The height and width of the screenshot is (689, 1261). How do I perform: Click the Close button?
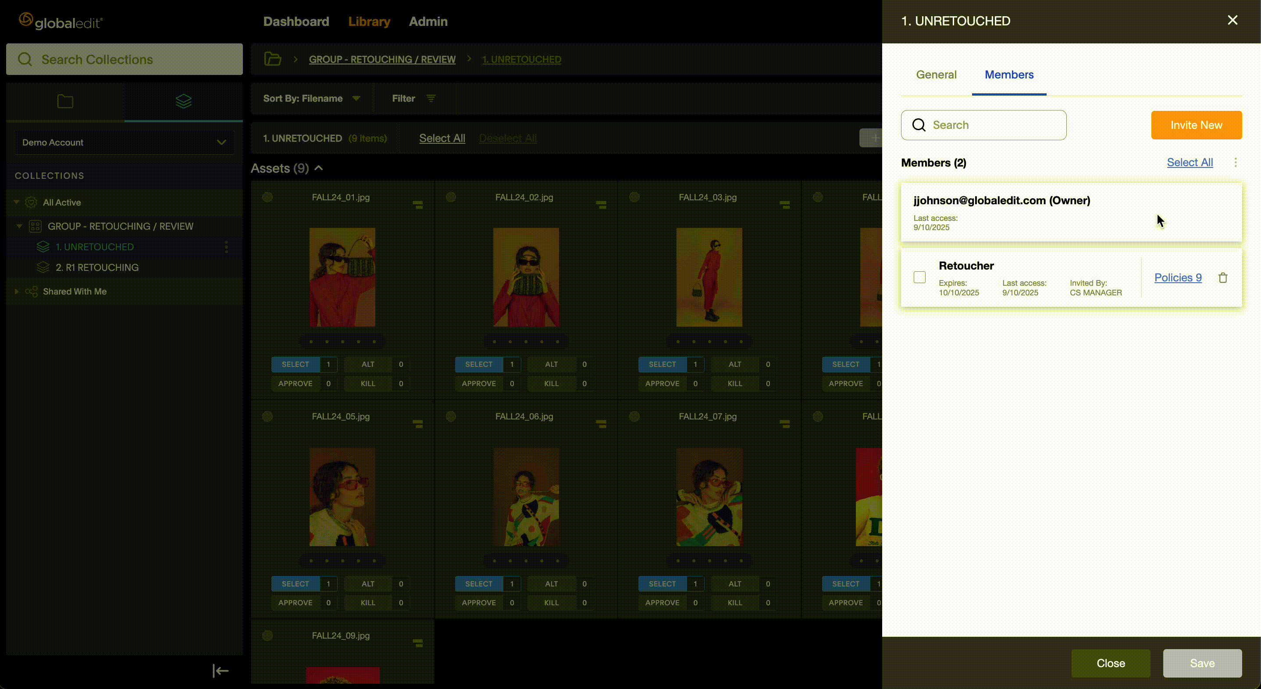click(1111, 663)
